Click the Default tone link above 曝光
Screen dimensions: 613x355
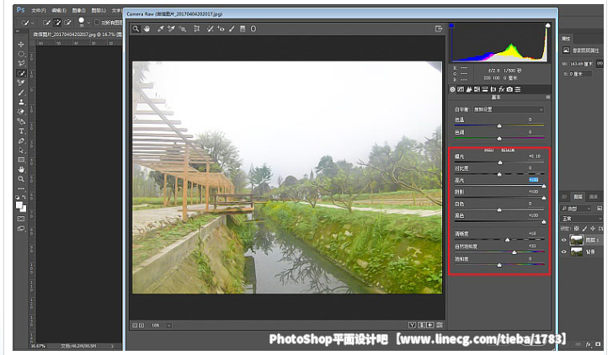(509, 150)
